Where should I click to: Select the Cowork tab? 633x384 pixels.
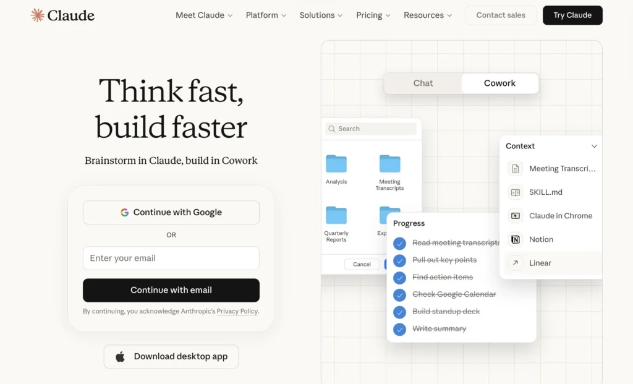(x=499, y=83)
